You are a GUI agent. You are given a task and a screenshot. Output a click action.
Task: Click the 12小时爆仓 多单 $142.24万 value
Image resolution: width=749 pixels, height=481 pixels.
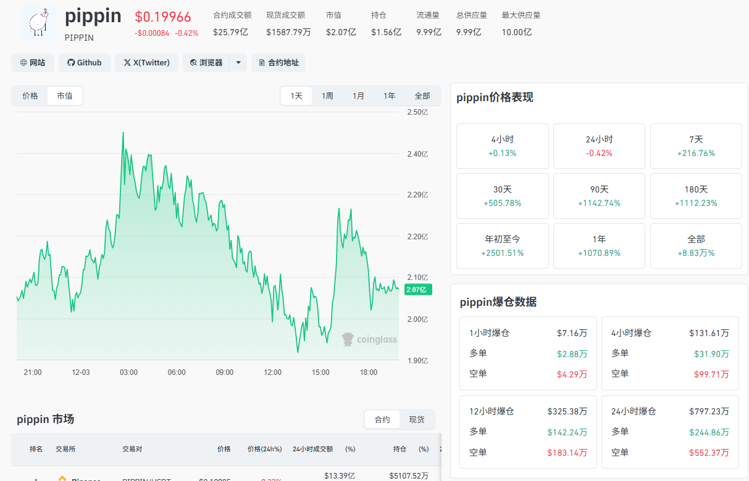click(567, 432)
